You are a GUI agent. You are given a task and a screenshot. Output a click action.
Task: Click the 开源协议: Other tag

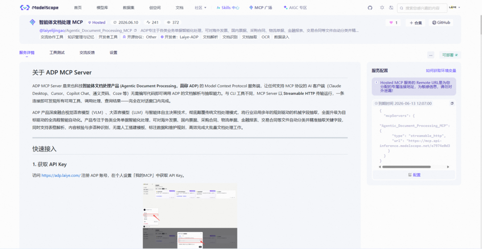[x=140, y=37]
